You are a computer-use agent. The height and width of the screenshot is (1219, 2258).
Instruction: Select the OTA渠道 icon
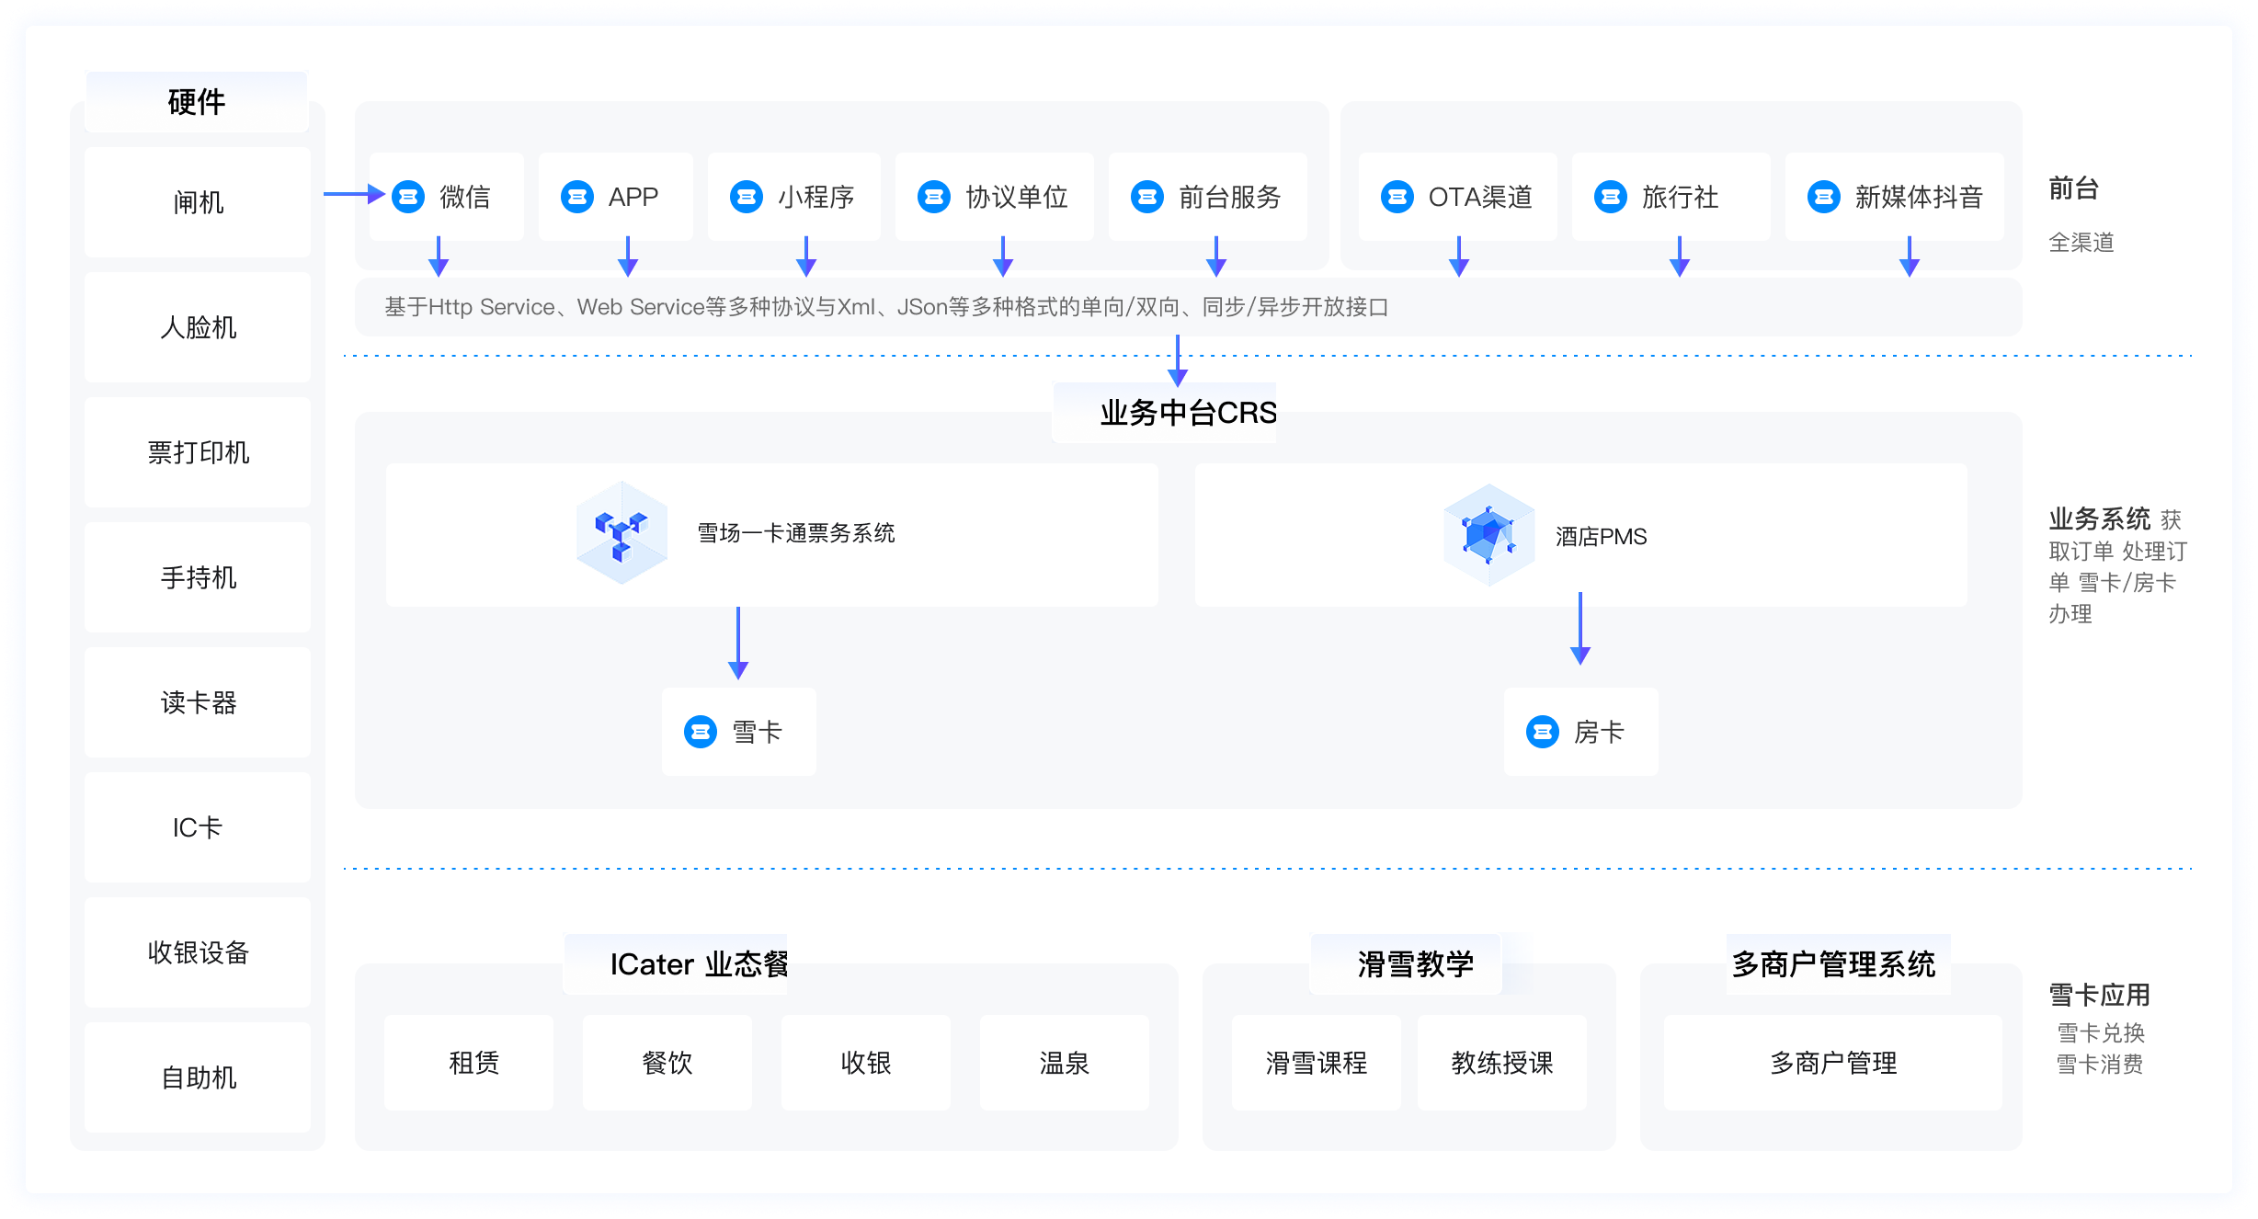pyautogui.click(x=1396, y=196)
